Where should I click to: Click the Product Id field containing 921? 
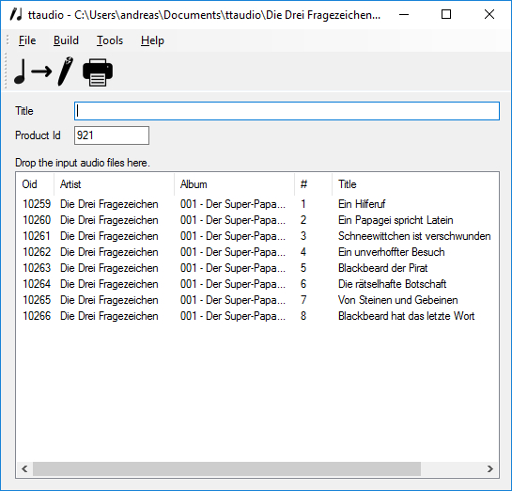click(112, 135)
